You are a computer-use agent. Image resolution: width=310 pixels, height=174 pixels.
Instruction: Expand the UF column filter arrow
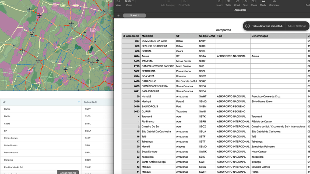click(79, 102)
